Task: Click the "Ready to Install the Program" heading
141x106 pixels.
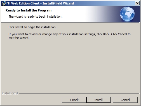Action: coord(29,10)
